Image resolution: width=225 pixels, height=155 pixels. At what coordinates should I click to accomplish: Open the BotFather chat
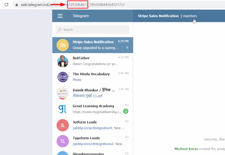click(x=93, y=61)
